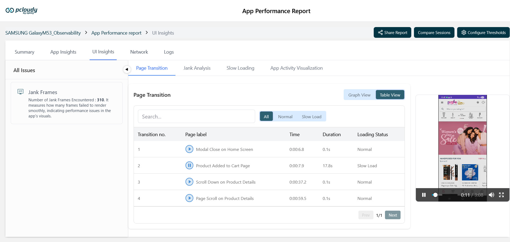
Task: Switch to Graph View
Action: click(x=359, y=95)
